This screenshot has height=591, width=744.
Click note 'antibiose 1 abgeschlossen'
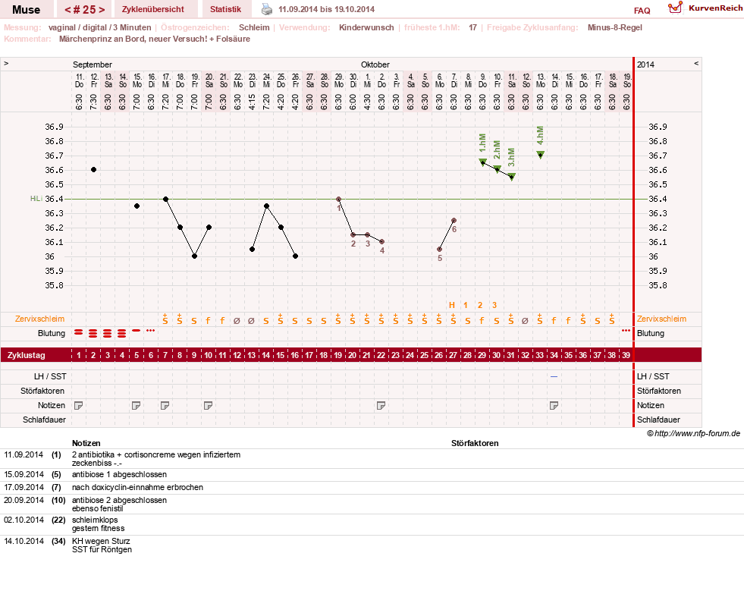click(x=119, y=474)
